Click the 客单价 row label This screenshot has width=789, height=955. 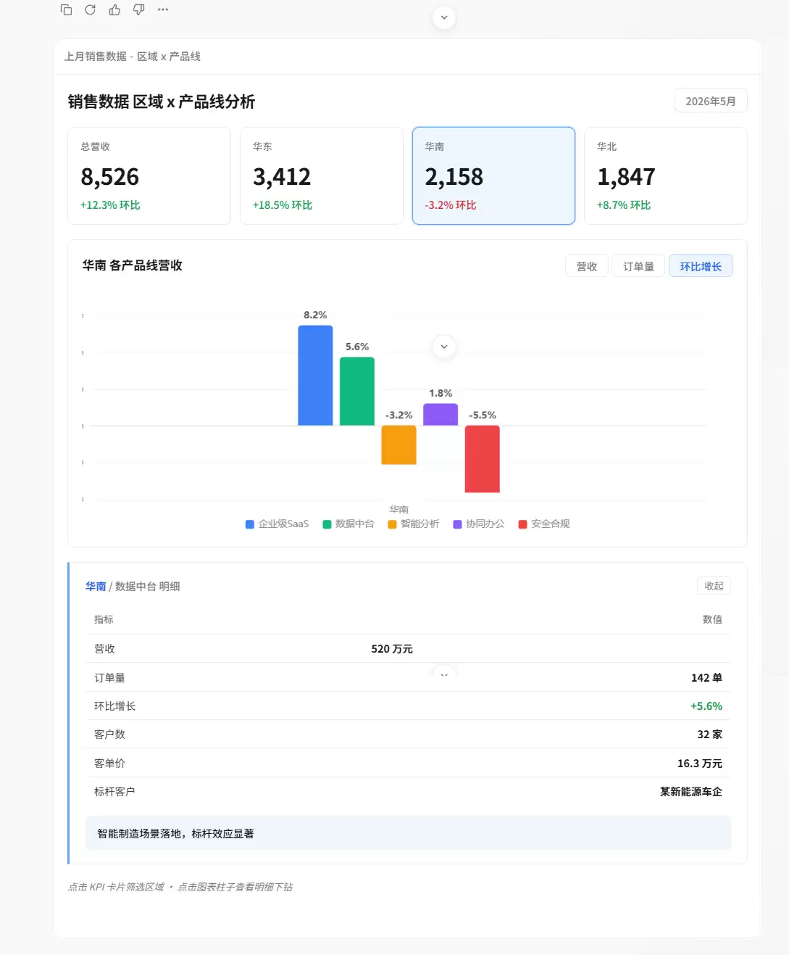(x=109, y=764)
